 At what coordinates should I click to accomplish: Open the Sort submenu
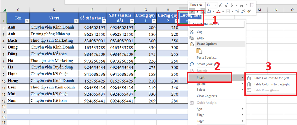(217, 109)
